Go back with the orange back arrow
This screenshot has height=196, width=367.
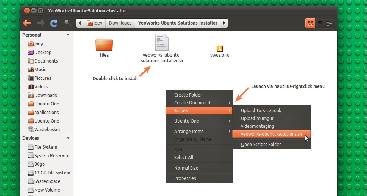tap(27, 23)
